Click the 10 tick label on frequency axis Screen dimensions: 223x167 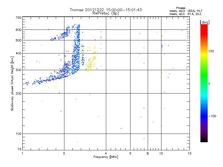click(161, 153)
